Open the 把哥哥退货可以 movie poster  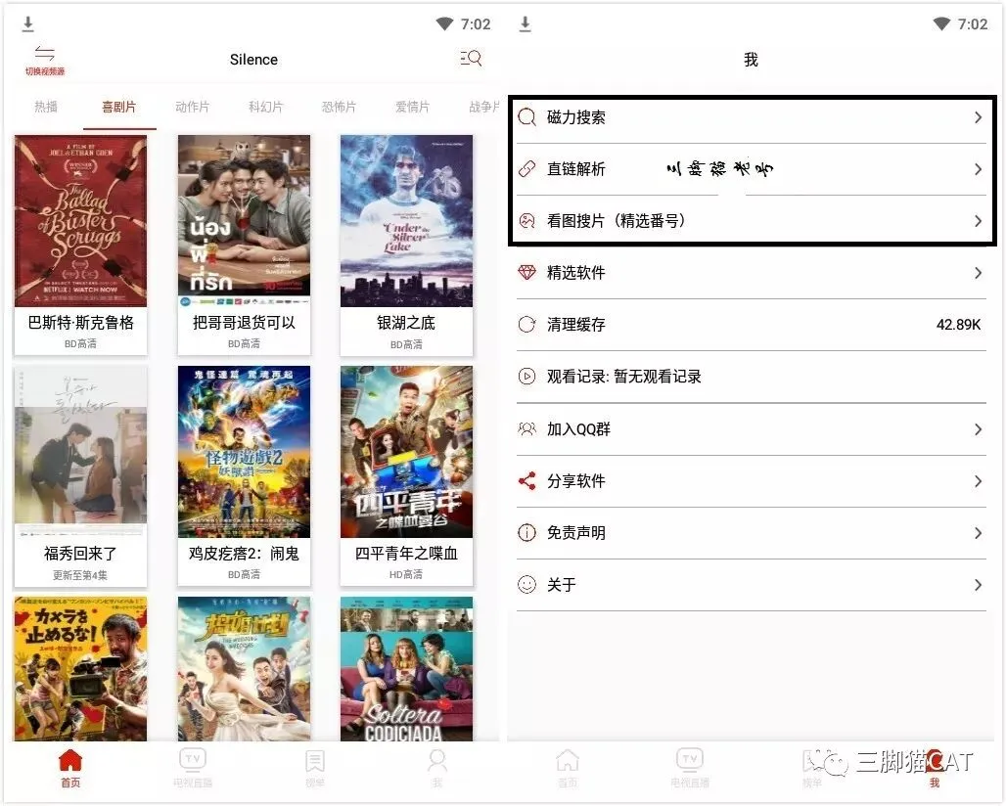[244, 221]
